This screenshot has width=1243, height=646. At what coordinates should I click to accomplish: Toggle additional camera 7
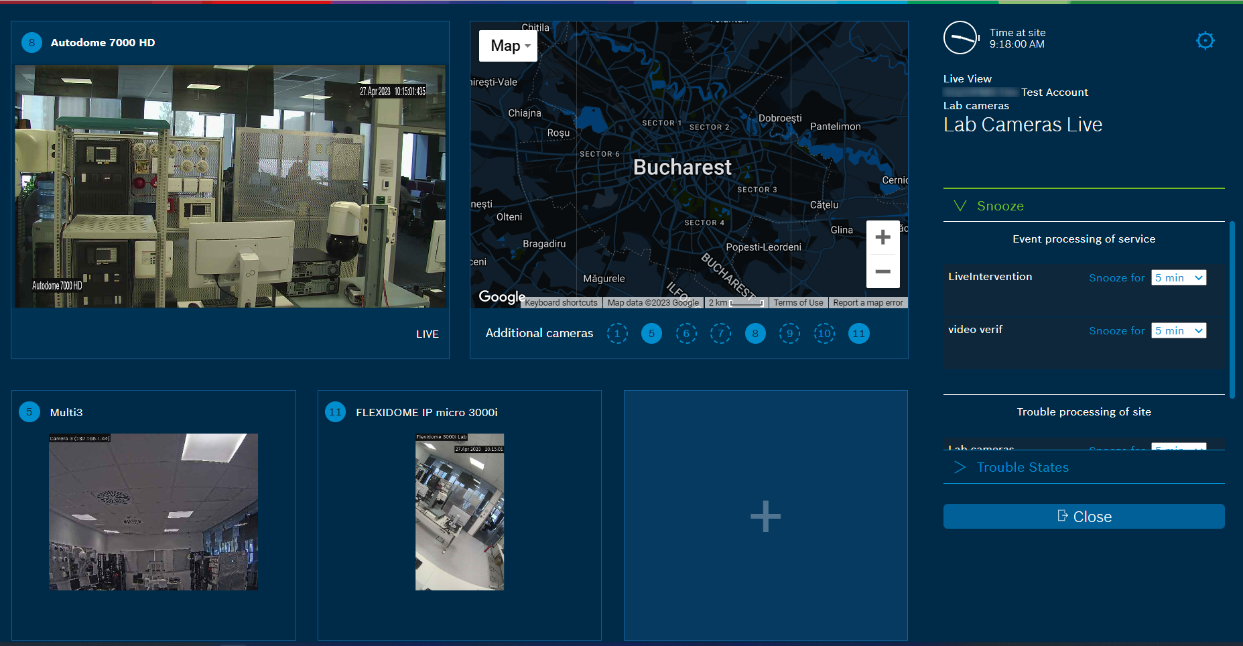pos(720,334)
